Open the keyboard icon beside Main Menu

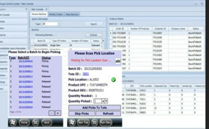tap(94, 122)
